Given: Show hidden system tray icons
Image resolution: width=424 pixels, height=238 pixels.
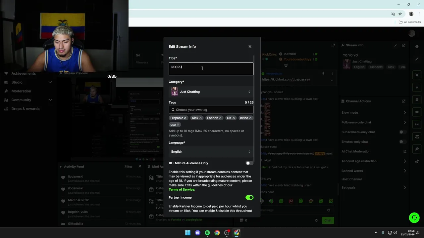Looking at the screenshot, I should click(376, 233).
